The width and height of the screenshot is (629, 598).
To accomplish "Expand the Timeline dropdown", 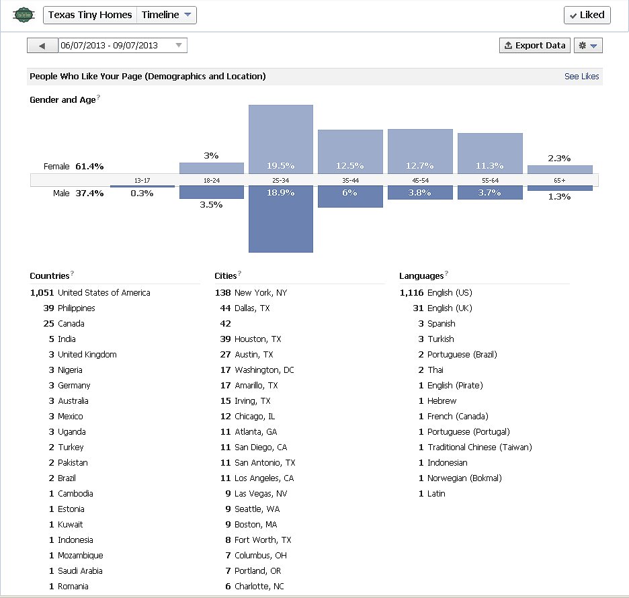I will click(167, 15).
